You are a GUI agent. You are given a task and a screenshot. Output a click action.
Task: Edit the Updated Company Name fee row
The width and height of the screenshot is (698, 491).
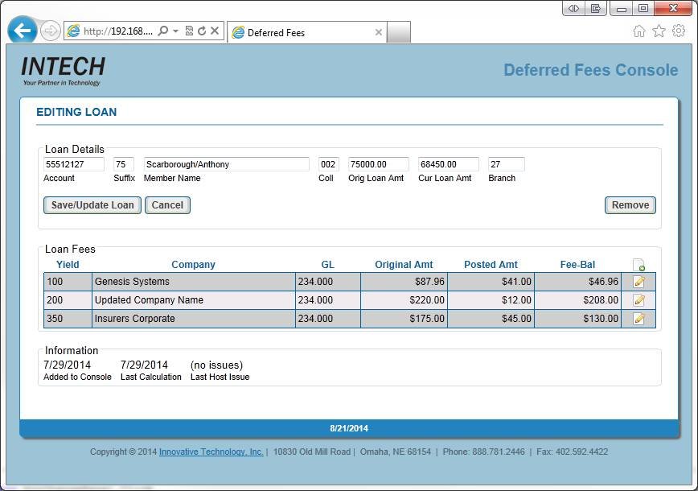(x=639, y=300)
